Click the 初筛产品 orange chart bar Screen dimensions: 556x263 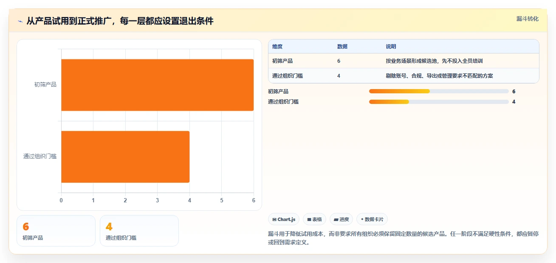(x=158, y=85)
